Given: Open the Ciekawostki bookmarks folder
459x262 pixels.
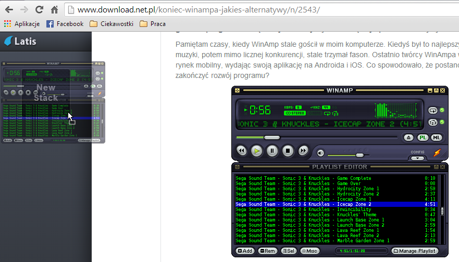Looking at the screenshot, I should [111, 24].
